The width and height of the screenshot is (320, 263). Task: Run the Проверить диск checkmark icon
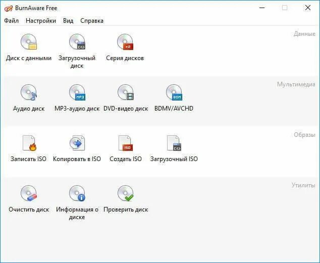(x=126, y=193)
